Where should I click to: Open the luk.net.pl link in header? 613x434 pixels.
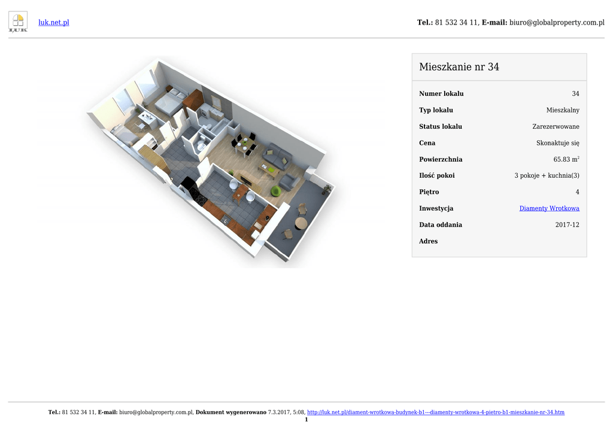54,23
